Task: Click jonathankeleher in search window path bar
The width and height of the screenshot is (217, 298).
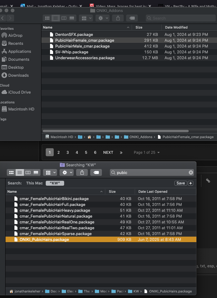Action: 25,291
